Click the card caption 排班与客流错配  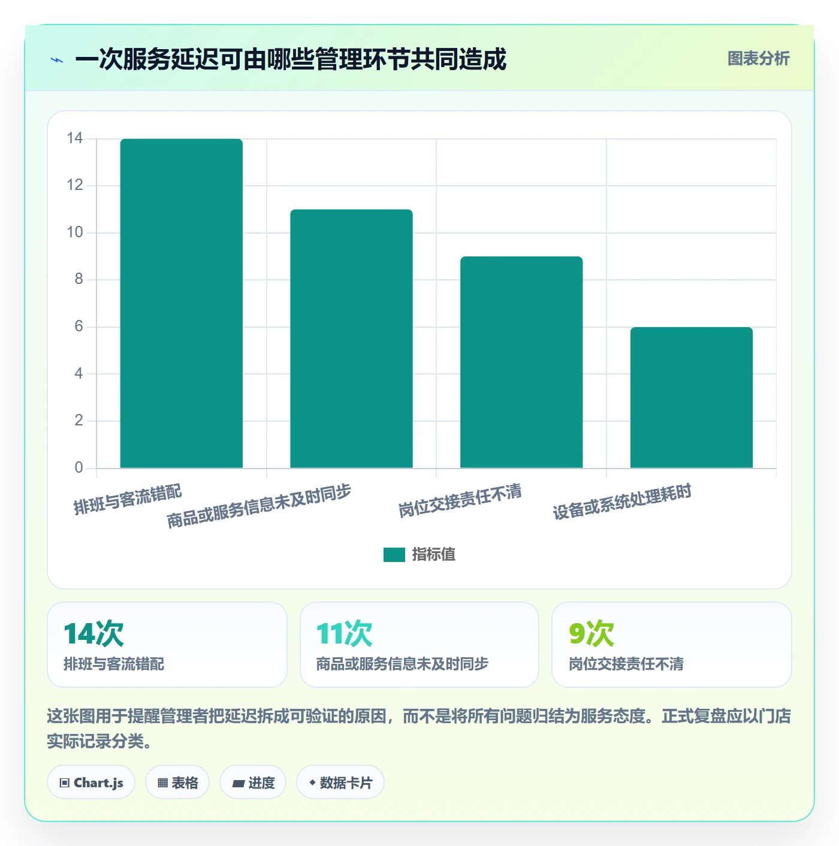(x=114, y=664)
